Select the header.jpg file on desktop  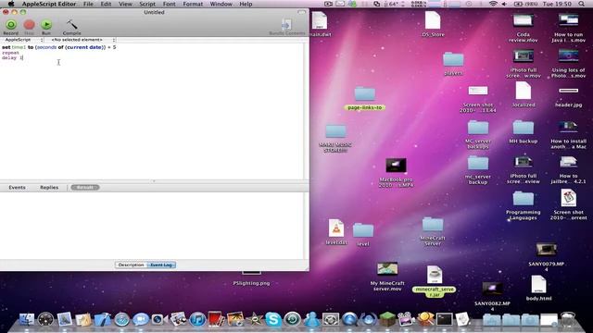coord(568,97)
